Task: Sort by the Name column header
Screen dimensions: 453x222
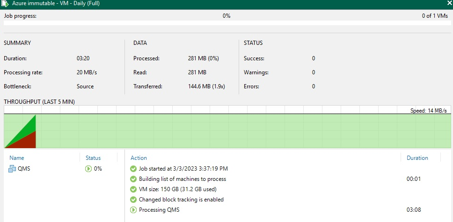Action: (17, 158)
